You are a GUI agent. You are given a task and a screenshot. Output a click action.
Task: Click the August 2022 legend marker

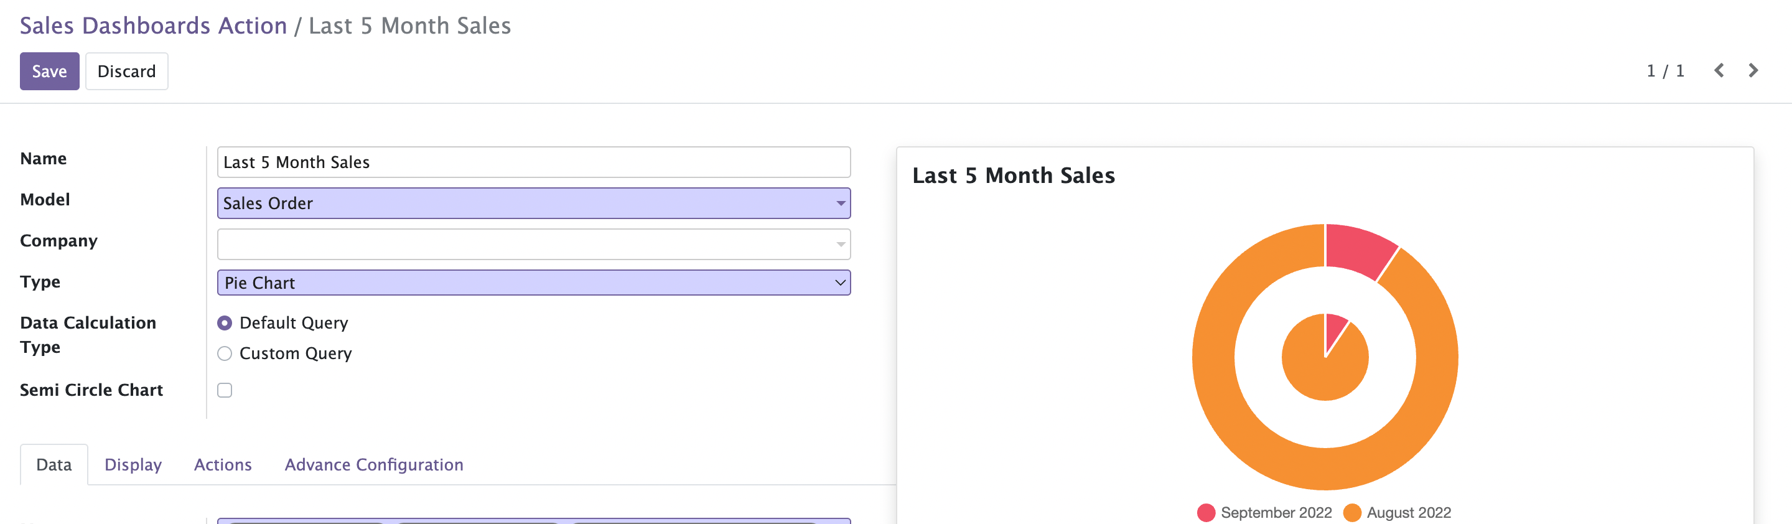[1352, 512]
